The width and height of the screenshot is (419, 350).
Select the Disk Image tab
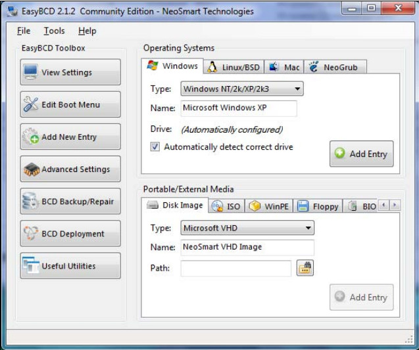tap(175, 205)
